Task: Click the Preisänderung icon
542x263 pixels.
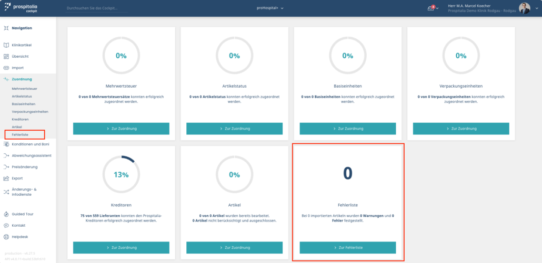Action: click(x=6, y=167)
